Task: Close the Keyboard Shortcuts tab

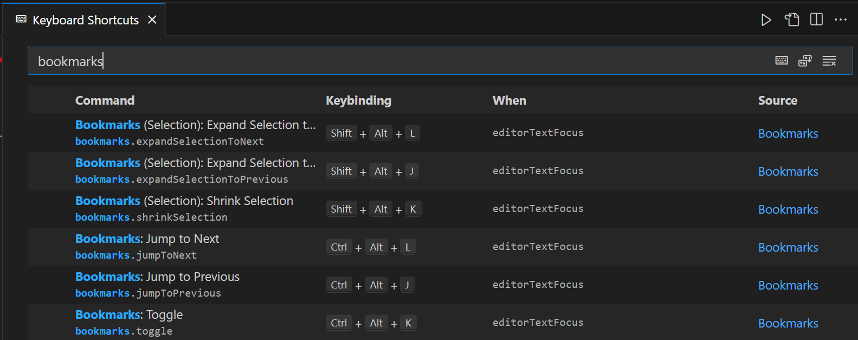Action: pyautogui.click(x=152, y=20)
